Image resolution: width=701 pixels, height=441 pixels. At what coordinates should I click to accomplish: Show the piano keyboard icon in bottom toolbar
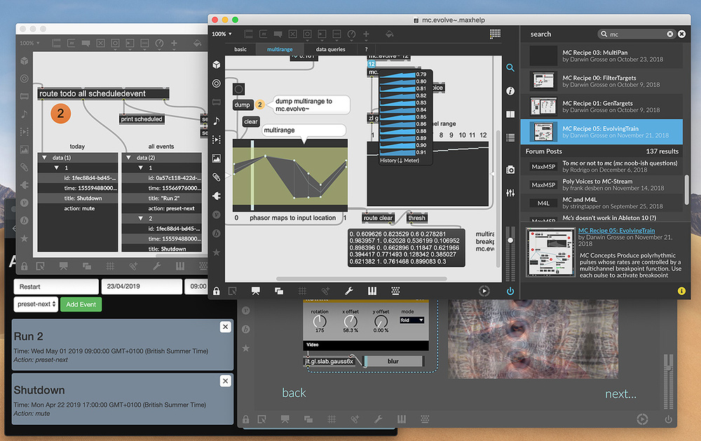(x=372, y=291)
